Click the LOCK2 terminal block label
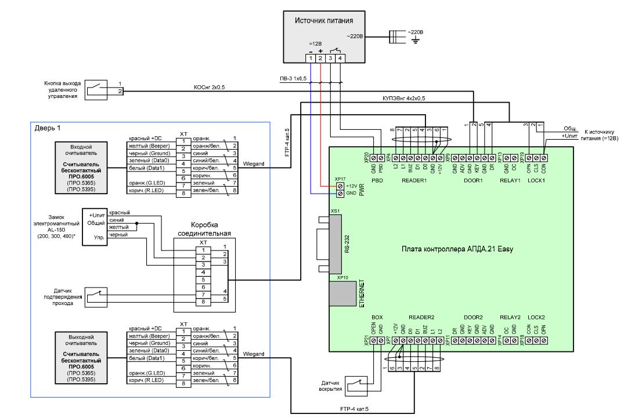This screenshot has height=418, width=624. 536,317
